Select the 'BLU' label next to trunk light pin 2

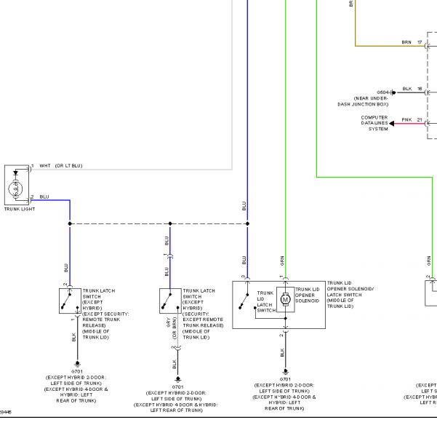point(44,197)
